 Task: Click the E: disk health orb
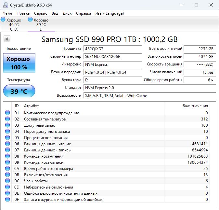(31, 20)
